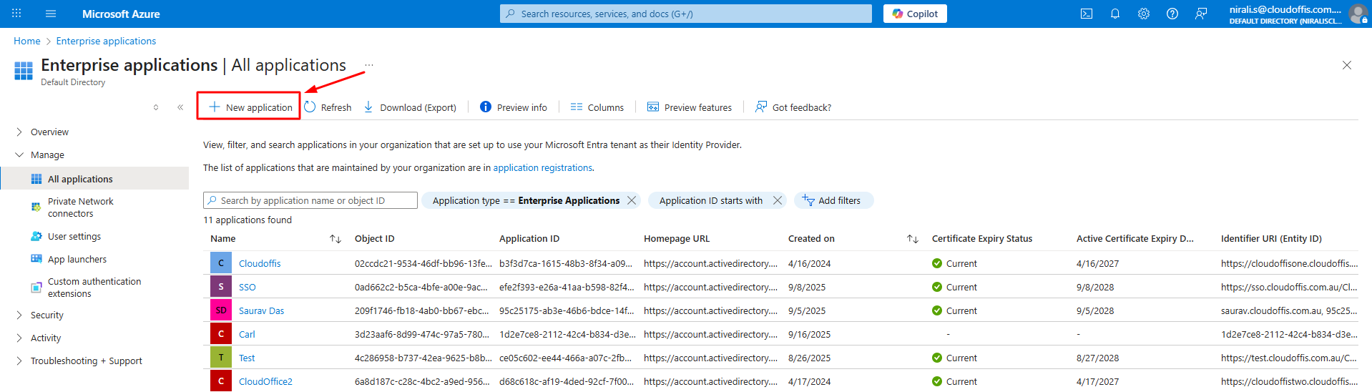The width and height of the screenshot is (1372, 392).
Task: Open Columns chooser
Action: (x=597, y=107)
